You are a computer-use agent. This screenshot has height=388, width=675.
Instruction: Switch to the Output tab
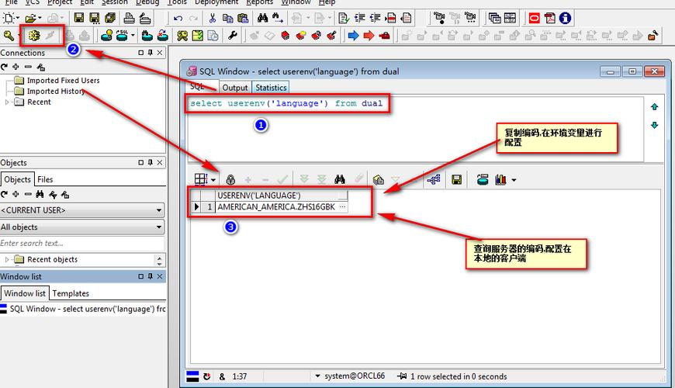(x=235, y=88)
